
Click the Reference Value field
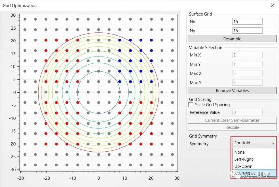[247, 112]
